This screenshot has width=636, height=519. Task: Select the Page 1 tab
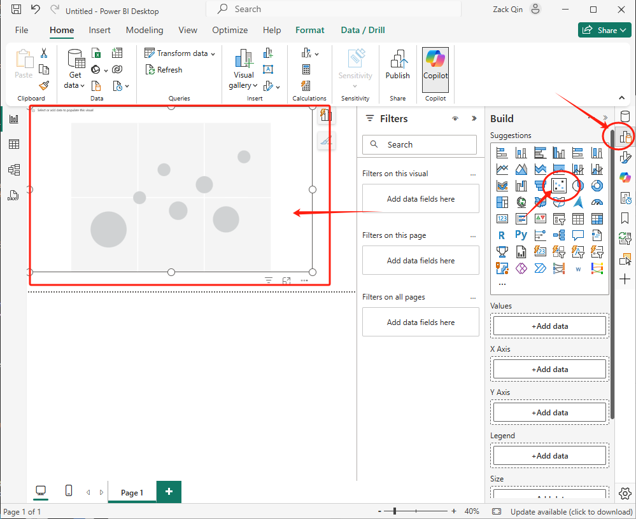132,492
